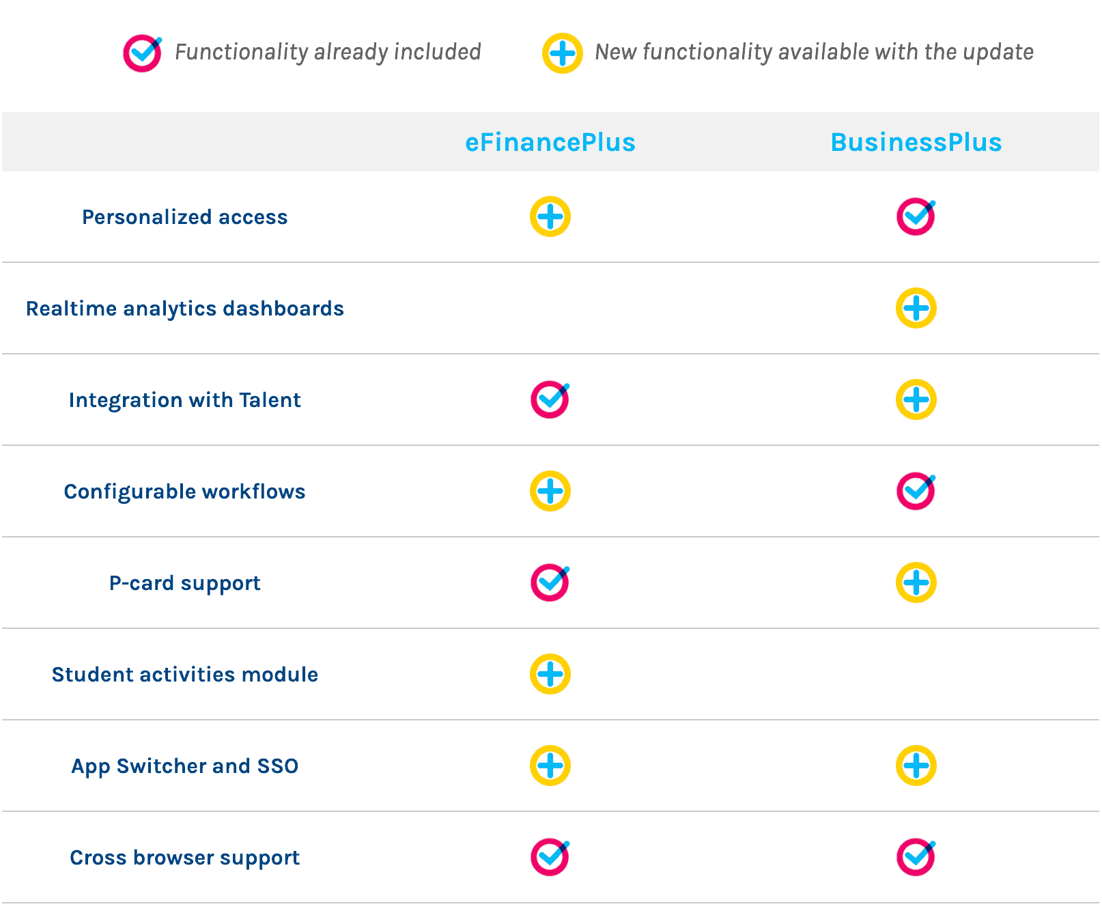
Task: Click BusinessPlus checkmark for Configurable workflows
Action: pos(916,492)
